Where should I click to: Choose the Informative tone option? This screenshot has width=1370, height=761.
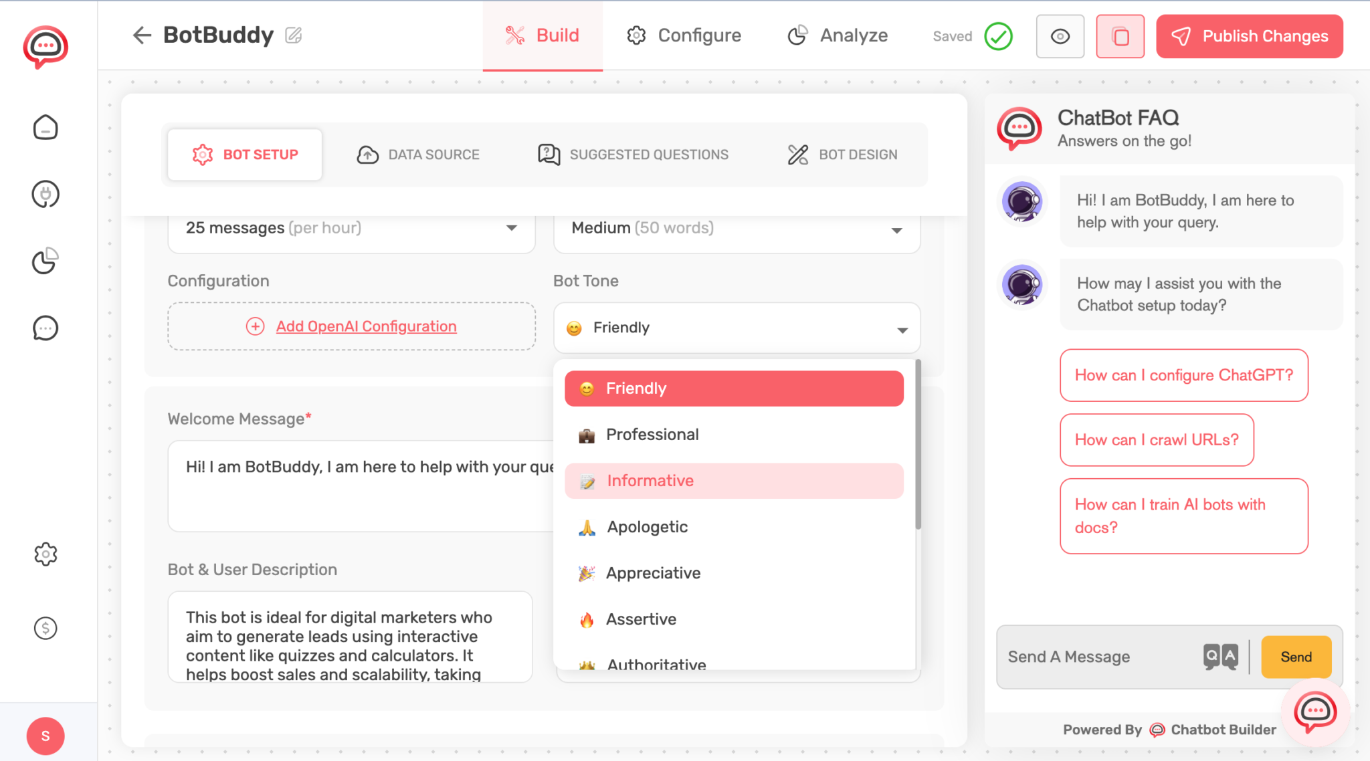[x=734, y=481]
